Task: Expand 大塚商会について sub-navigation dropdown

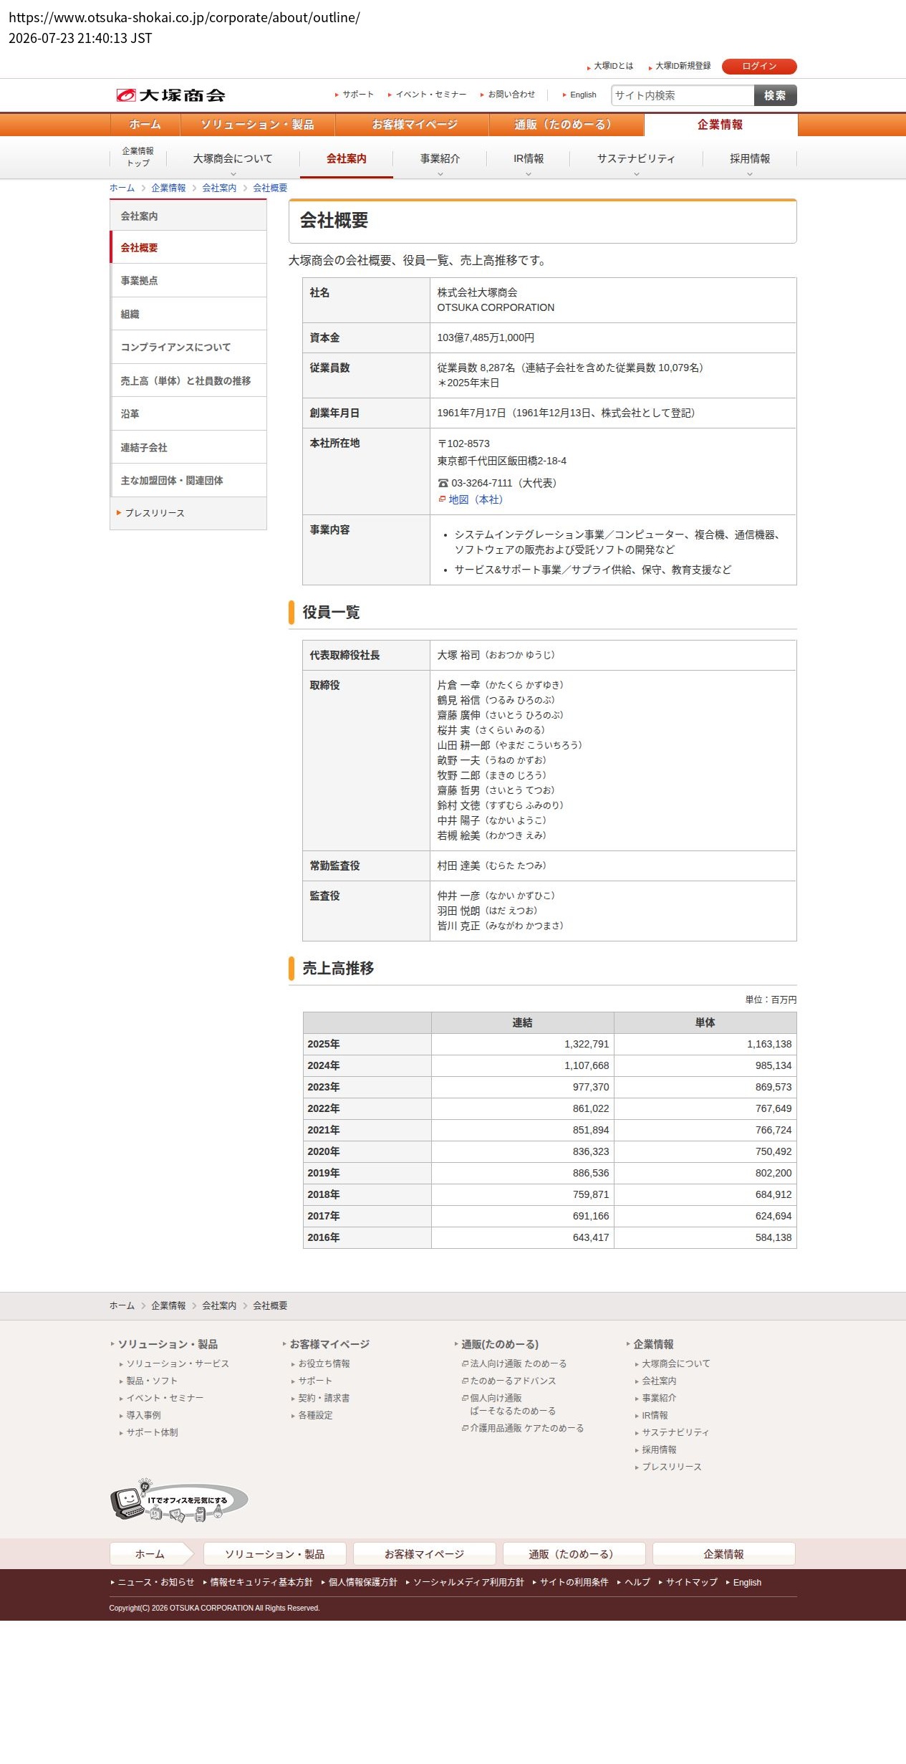Action: point(233,159)
